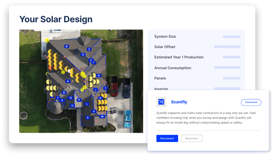Select the Estimated Year 1 Production row

(196, 57)
